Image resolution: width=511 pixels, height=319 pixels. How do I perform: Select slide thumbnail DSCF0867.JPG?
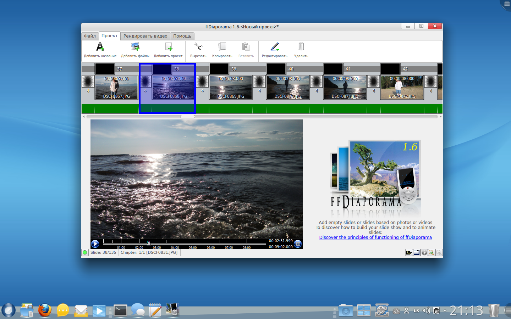click(116, 87)
